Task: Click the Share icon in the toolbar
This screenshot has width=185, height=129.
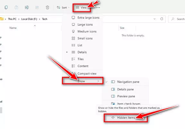Action: pos(37,7)
